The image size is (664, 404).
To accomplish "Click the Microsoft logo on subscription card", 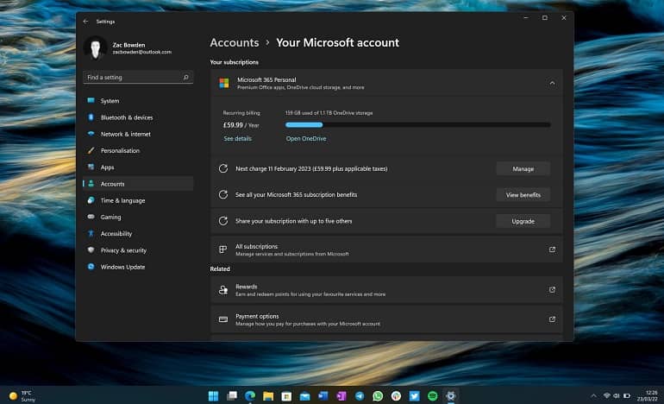I will [x=224, y=83].
